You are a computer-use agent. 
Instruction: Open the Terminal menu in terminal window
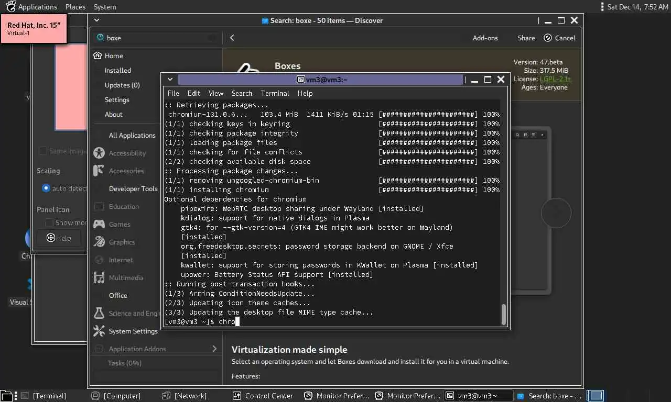pos(275,93)
